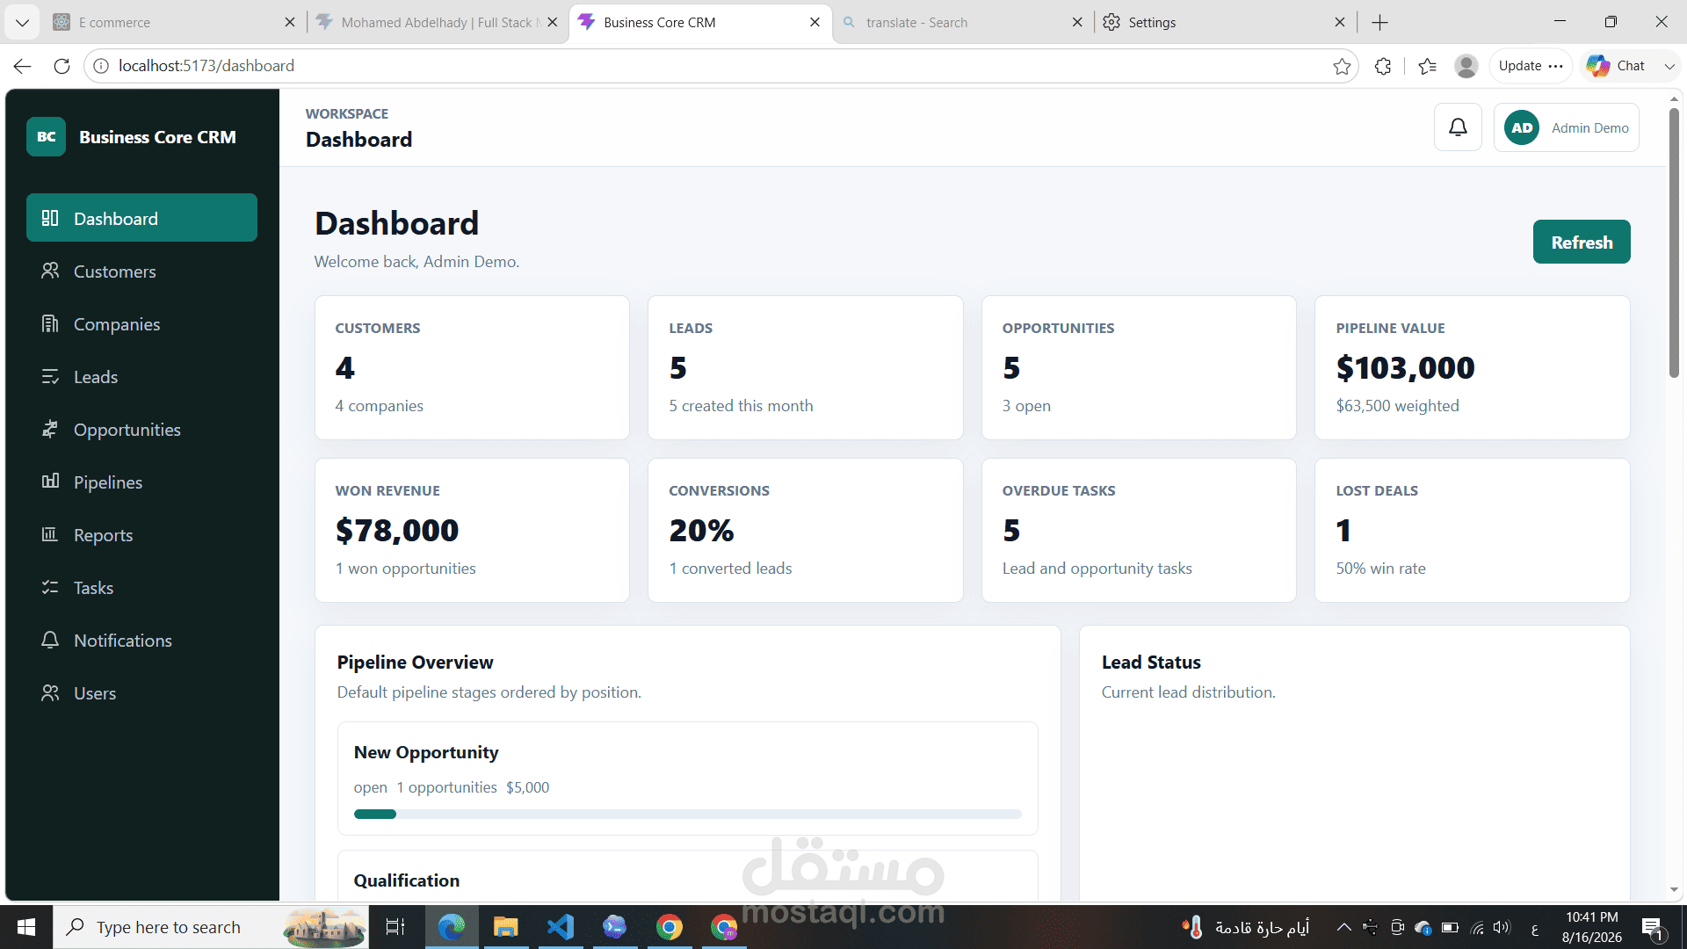
Task: Open Microsoft Edge from the taskbar
Action: [452, 927]
